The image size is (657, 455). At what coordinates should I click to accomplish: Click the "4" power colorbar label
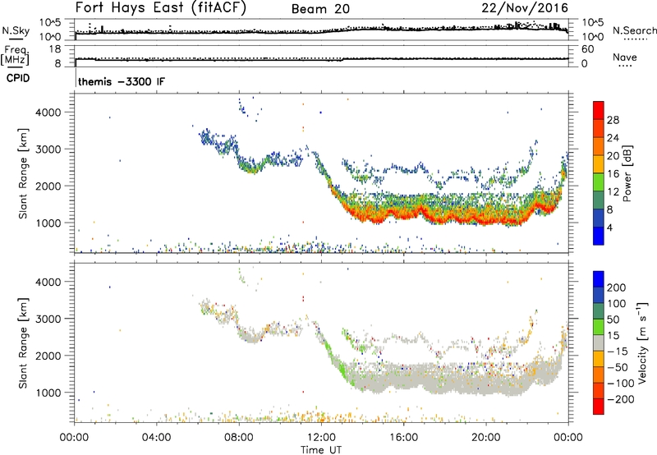pyautogui.click(x=609, y=227)
